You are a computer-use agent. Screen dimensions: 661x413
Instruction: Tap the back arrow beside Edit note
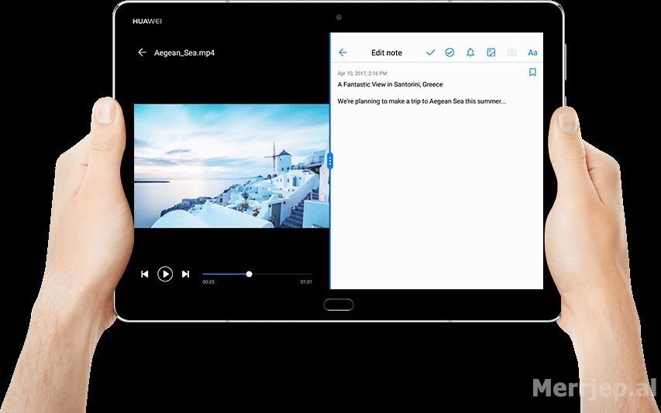click(x=343, y=53)
